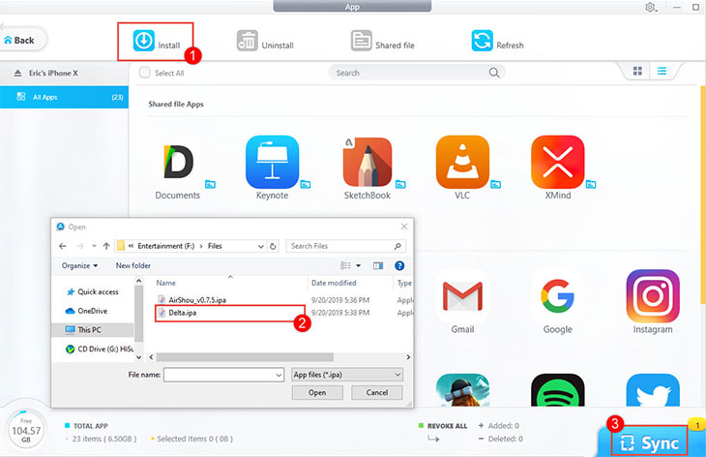The image size is (706, 457).
Task: Select Quick access in navigation pane
Action: click(x=92, y=292)
